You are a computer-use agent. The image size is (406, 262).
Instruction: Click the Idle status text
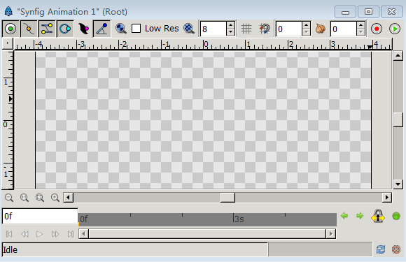coord(10,250)
